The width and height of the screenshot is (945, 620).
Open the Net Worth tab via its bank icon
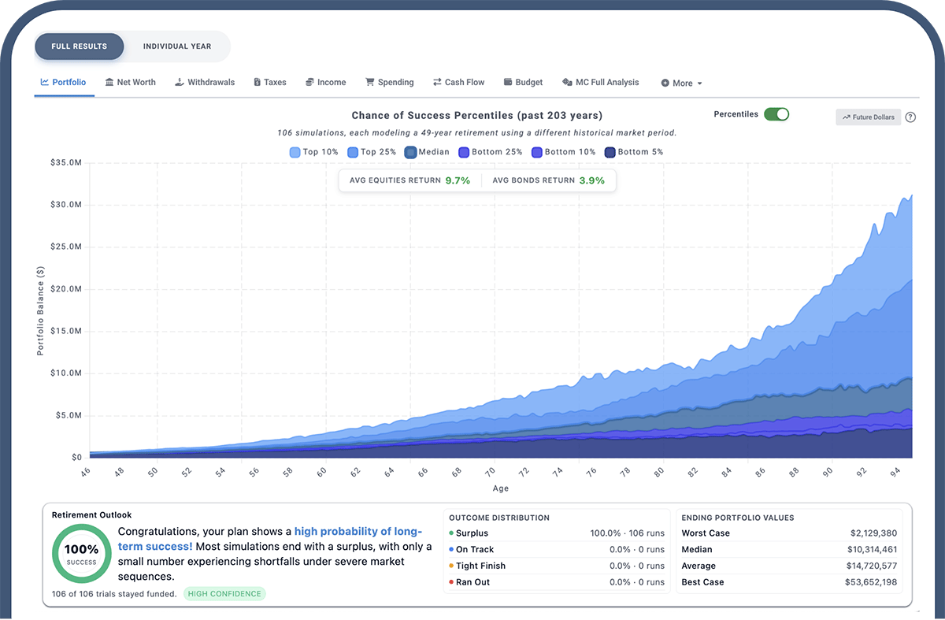click(110, 82)
